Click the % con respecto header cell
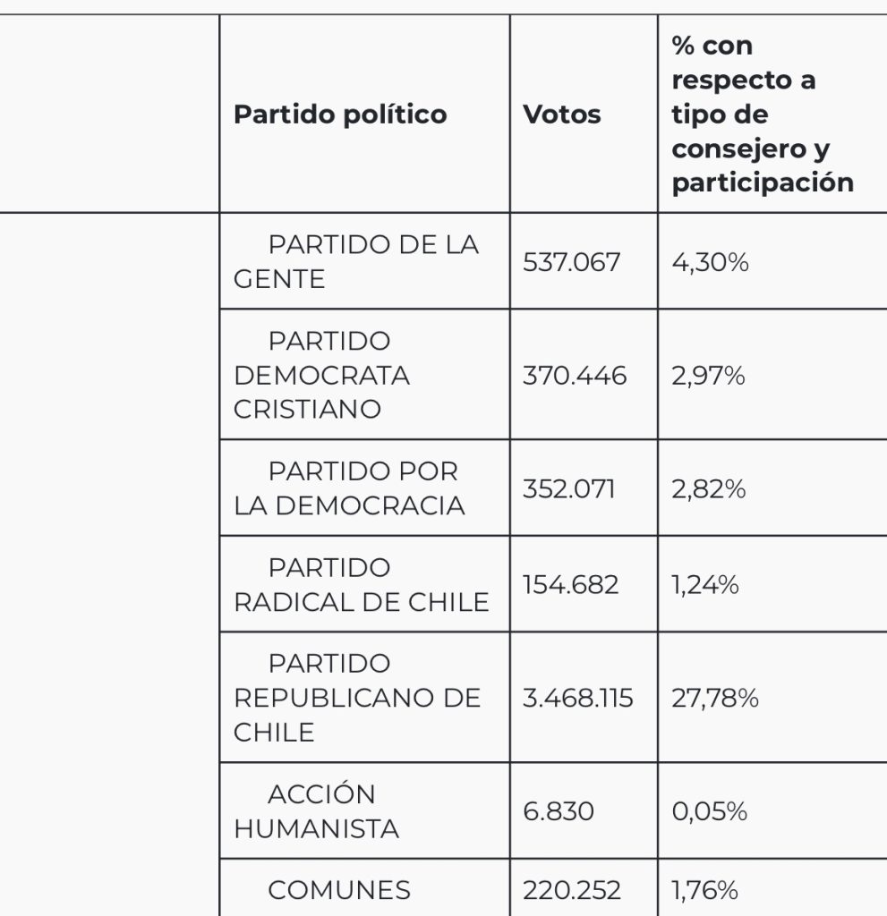The width and height of the screenshot is (887, 916). pos(772,114)
